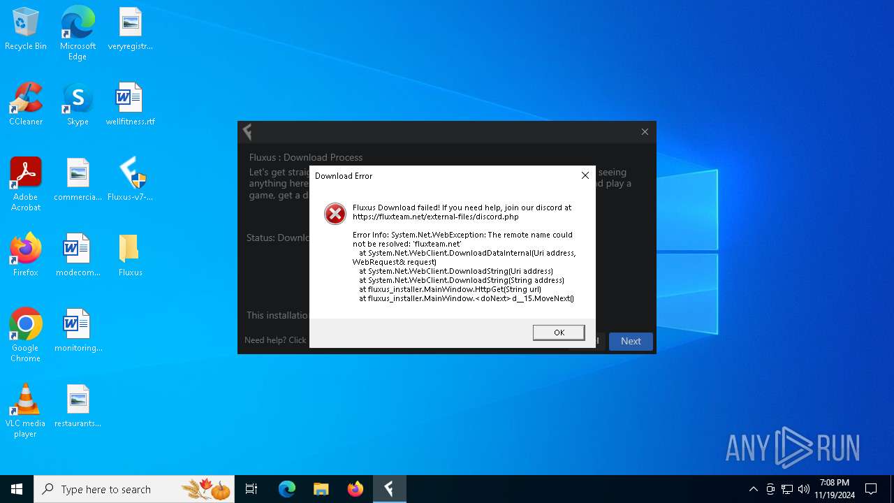
Task: Click the red error icon in the dialog
Action: point(335,214)
